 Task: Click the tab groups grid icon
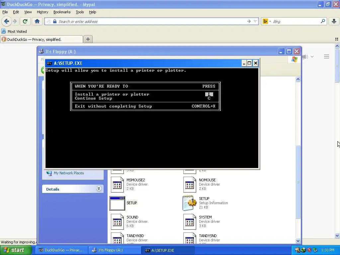point(337,39)
